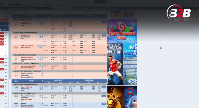The width and height of the screenshot is (199, 108).
Task: Refresh Brazil Copa Sao Paulo Junior section
Action: tap(104, 55)
